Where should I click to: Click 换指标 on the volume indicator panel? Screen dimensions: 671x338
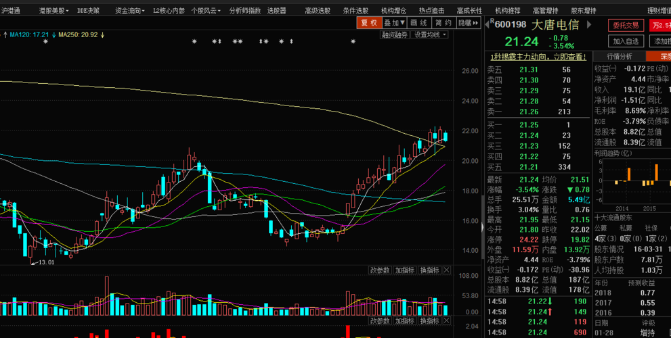click(x=429, y=270)
